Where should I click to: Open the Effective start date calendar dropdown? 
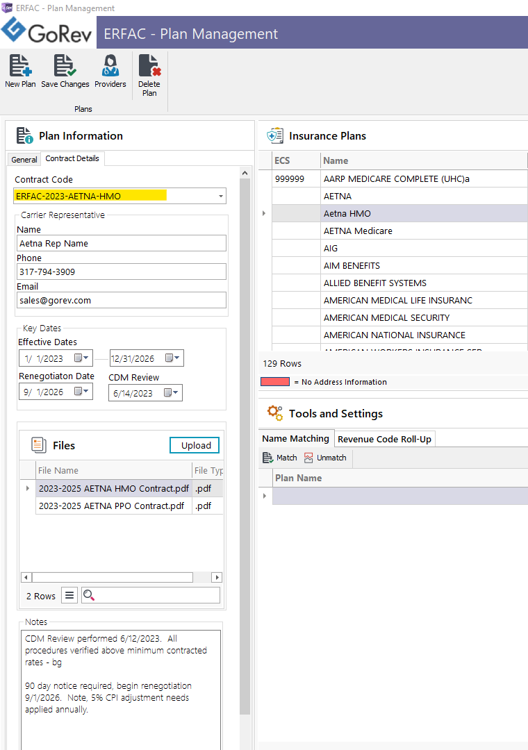coord(82,358)
